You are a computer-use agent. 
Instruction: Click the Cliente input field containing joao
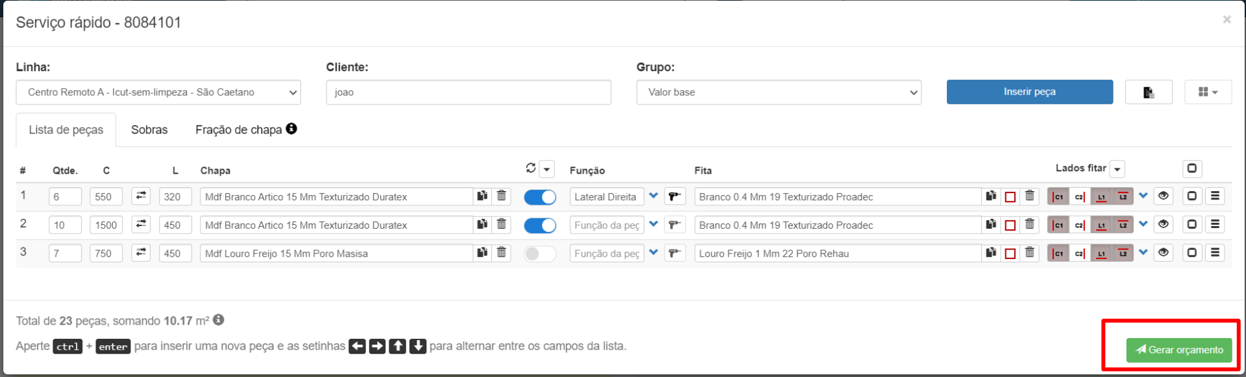click(x=469, y=92)
